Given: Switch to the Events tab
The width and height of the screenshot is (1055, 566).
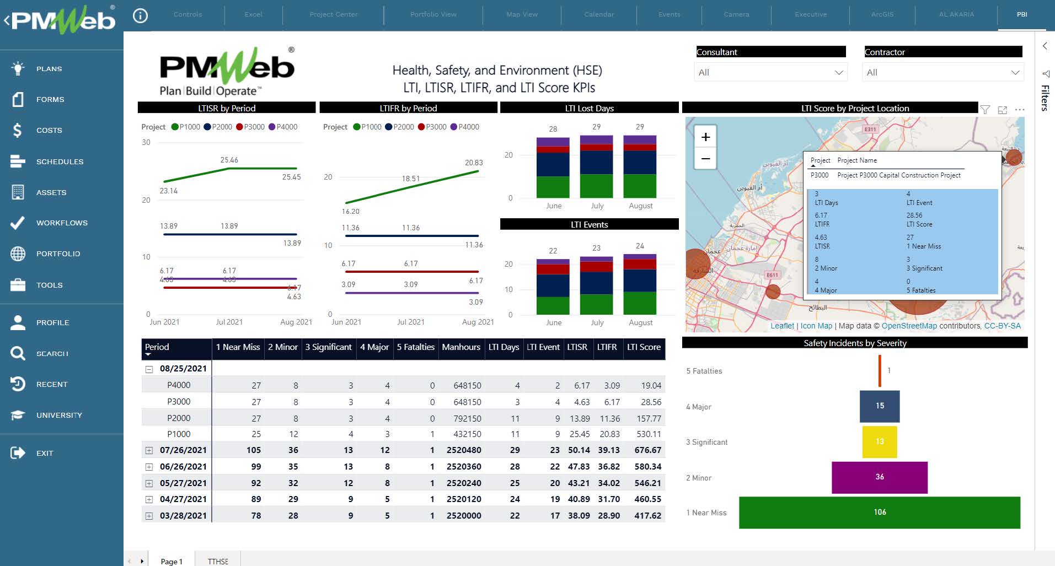Looking at the screenshot, I should [x=670, y=14].
